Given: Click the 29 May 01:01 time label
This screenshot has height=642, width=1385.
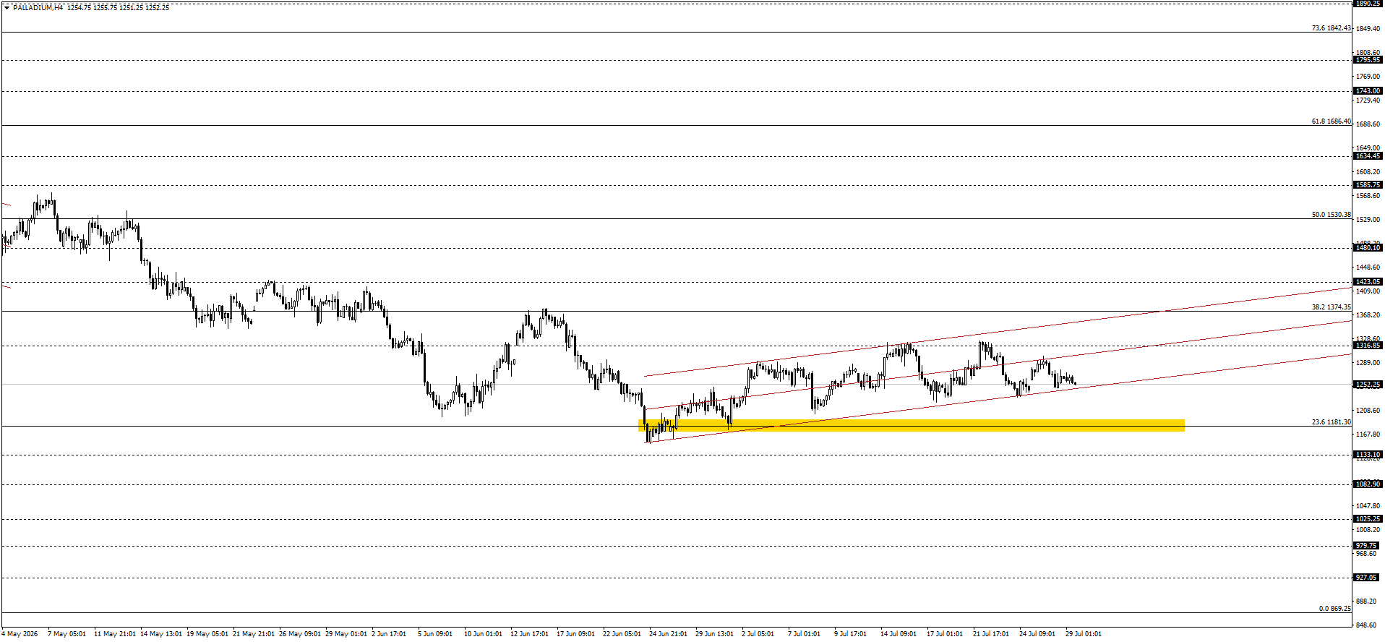Looking at the screenshot, I should pos(346,634).
